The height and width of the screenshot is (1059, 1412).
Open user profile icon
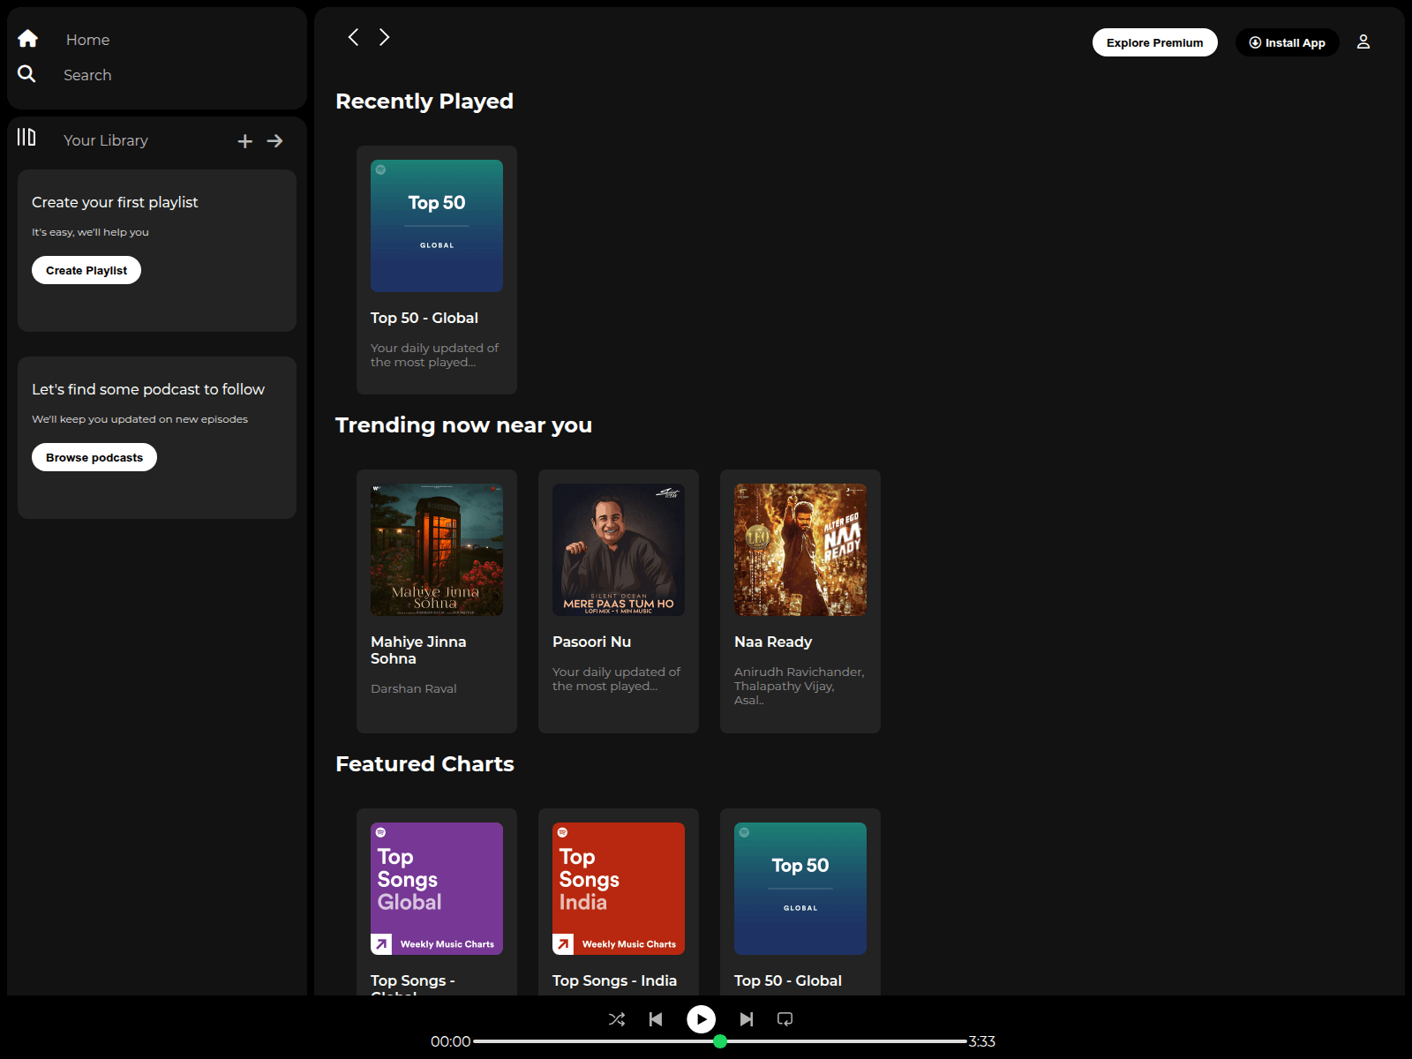pos(1363,41)
